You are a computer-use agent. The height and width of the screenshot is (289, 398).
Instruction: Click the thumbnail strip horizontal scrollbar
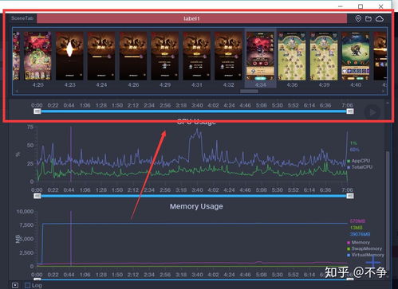249,92
